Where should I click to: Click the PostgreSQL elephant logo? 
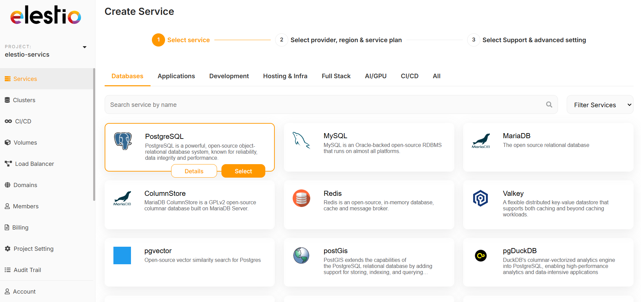coord(123,141)
